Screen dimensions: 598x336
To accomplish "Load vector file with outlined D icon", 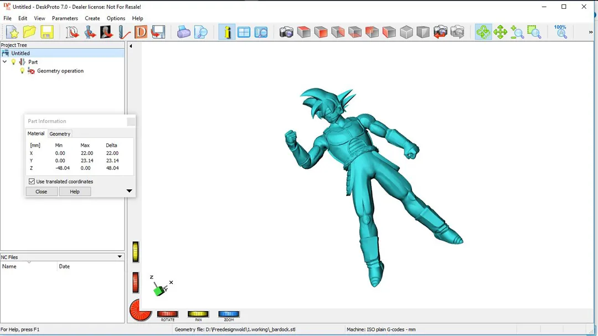I will [x=72, y=32].
